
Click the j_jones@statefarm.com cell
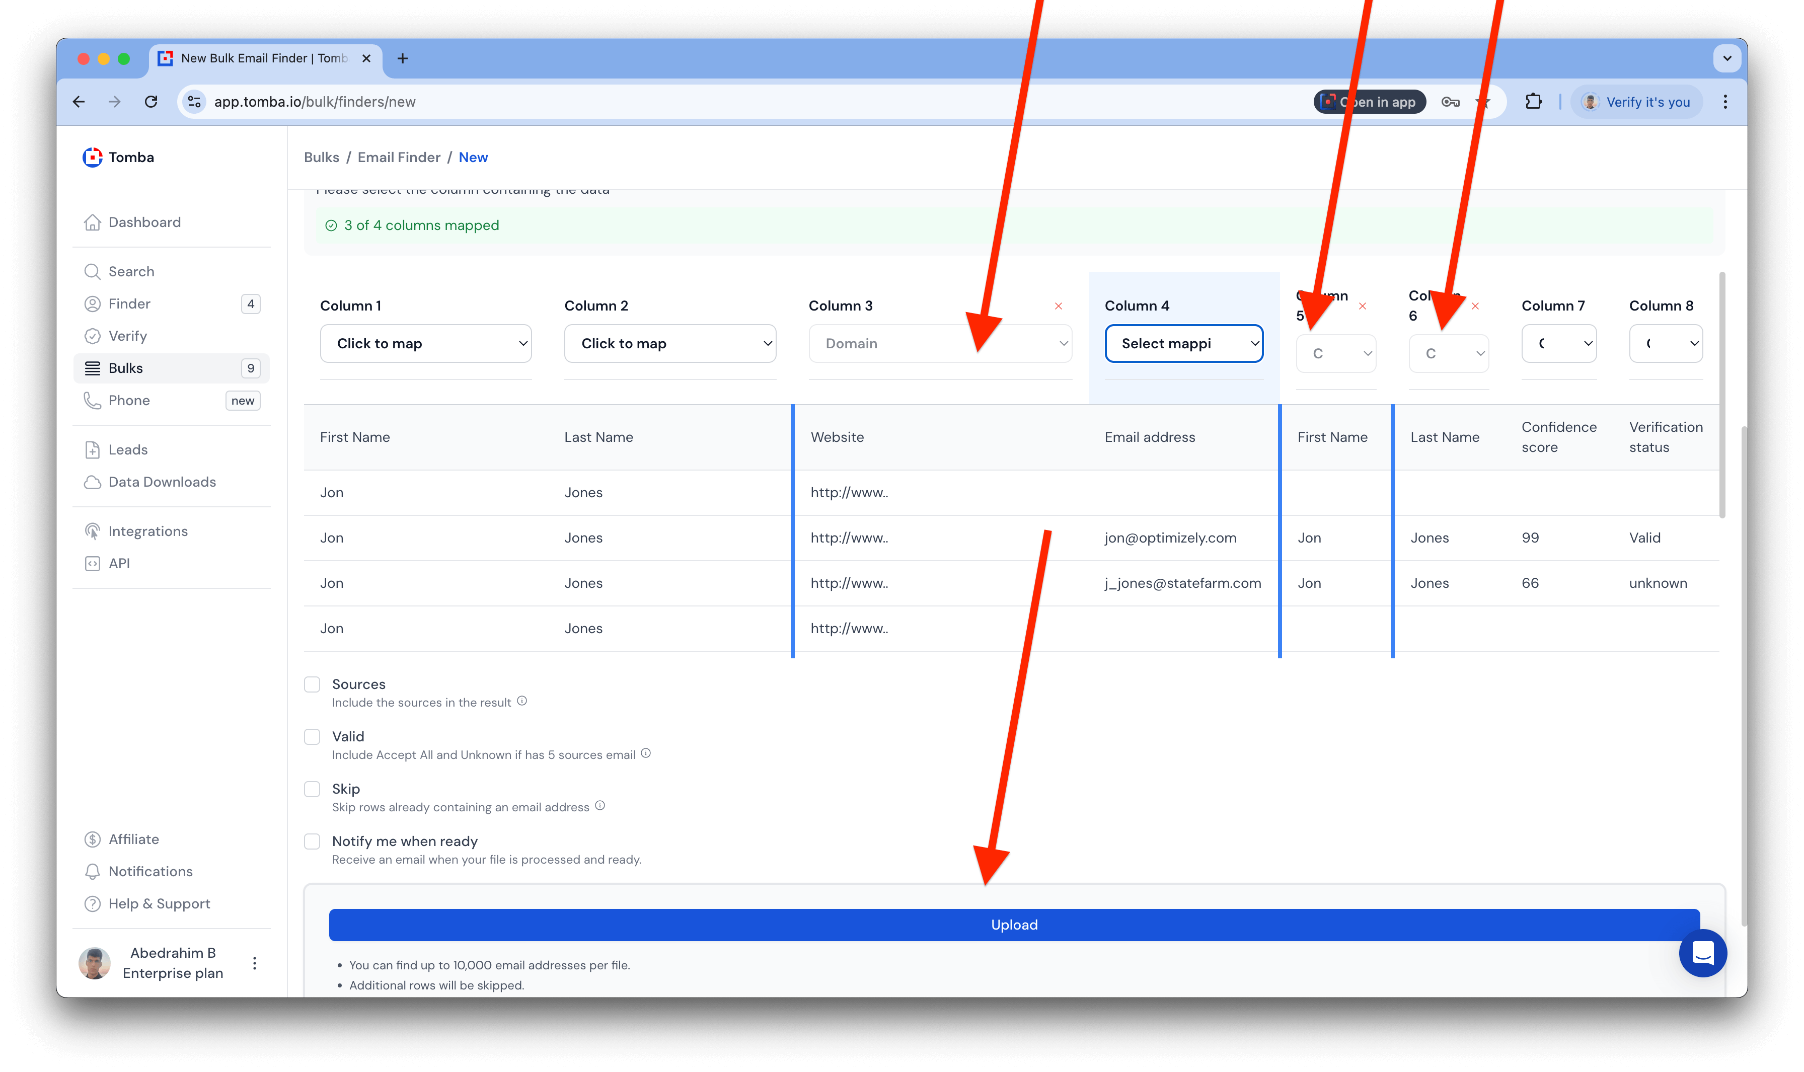1183,584
